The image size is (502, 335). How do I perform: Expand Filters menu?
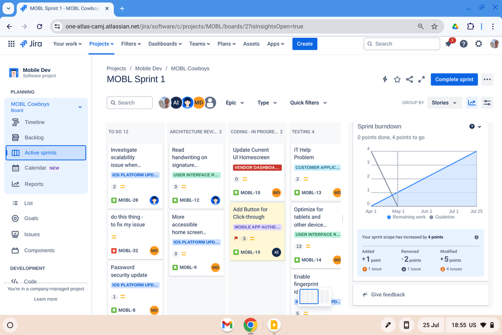tap(131, 44)
